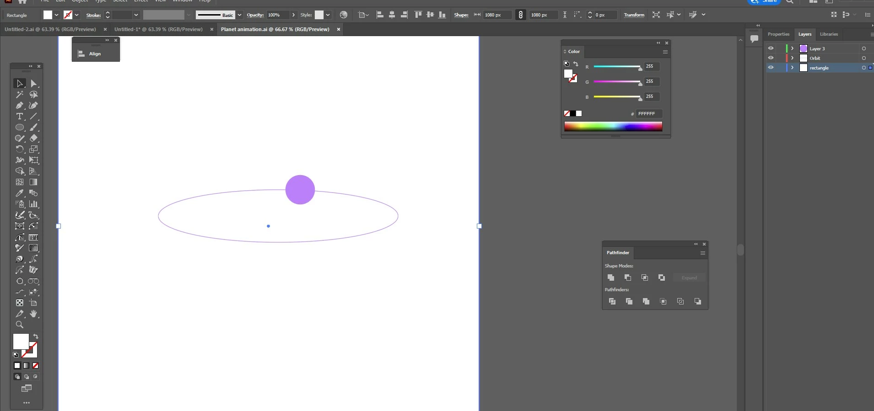The width and height of the screenshot is (874, 411).
Task: Select the Paintbrush tool
Action: point(33,128)
